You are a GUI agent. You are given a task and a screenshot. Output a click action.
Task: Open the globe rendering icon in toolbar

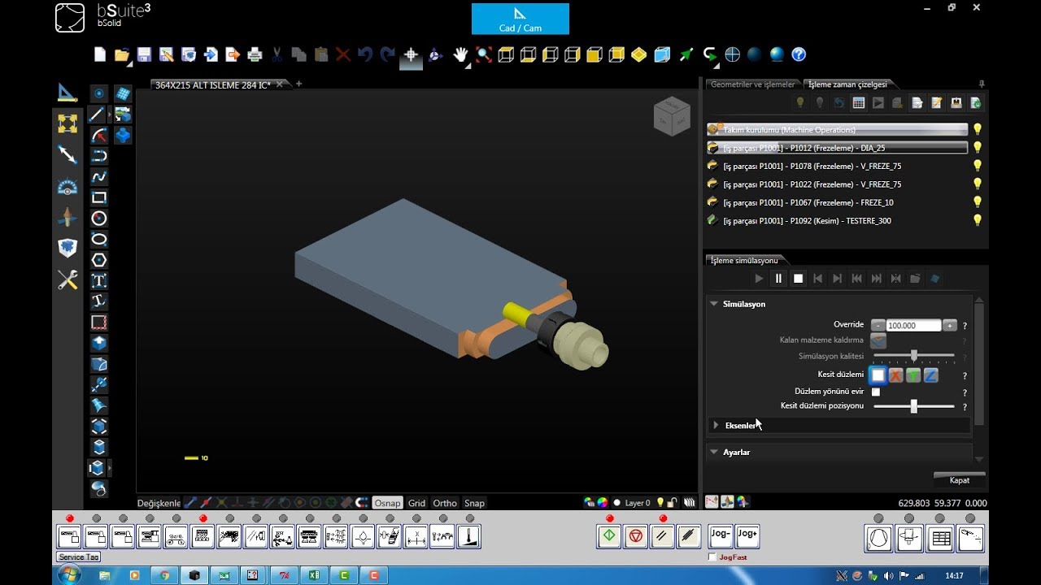point(777,54)
